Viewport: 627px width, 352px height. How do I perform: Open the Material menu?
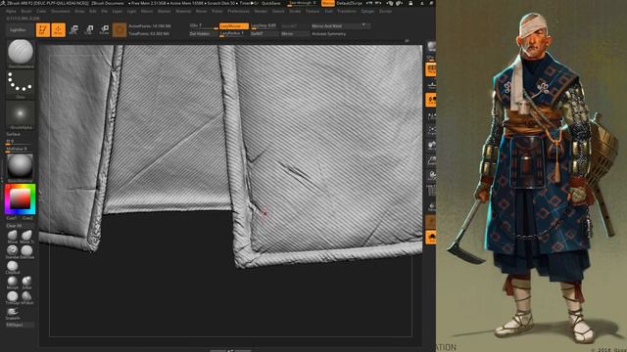[183, 11]
